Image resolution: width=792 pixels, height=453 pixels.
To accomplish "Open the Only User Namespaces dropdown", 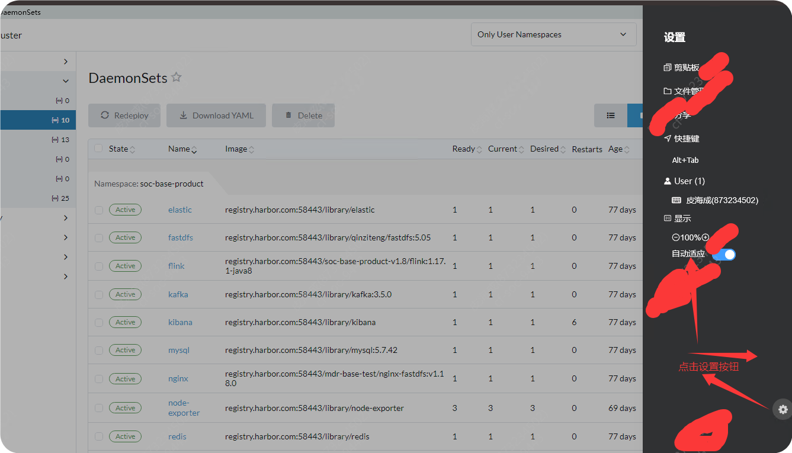I will (x=553, y=34).
